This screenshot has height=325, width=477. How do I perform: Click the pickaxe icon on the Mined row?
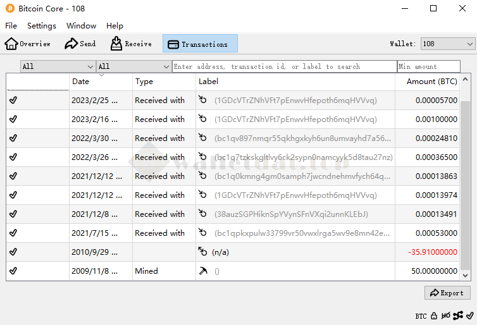(203, 271)
